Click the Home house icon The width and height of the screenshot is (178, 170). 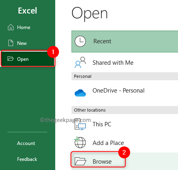pyautogui.click(x=11, y=27)
